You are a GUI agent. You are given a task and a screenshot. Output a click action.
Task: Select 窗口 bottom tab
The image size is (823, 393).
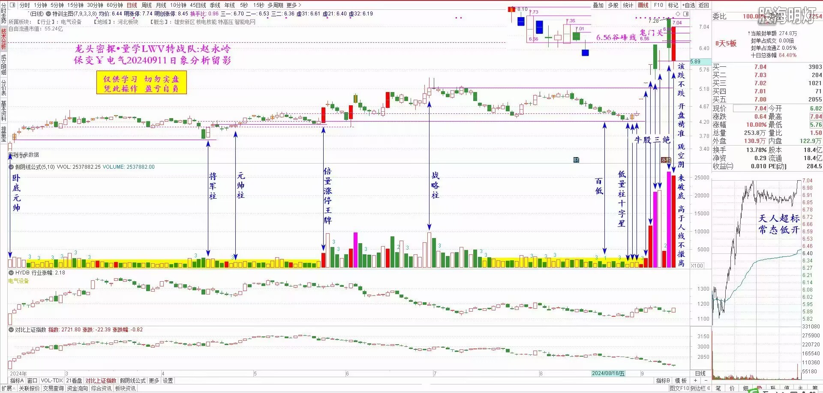(32, 381)
